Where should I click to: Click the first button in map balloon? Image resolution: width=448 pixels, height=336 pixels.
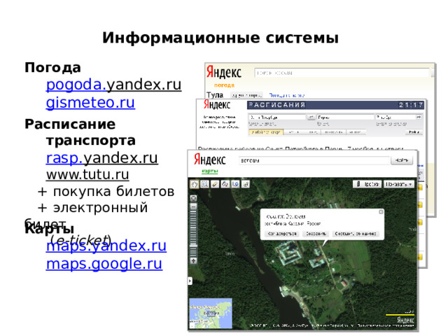pos(281,234)
